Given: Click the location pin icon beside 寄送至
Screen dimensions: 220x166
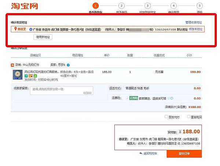Looking at the screenshot, I should 15,29.
